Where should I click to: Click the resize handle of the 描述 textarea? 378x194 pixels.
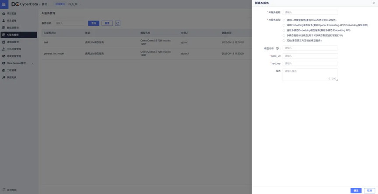tap(337, 80)
